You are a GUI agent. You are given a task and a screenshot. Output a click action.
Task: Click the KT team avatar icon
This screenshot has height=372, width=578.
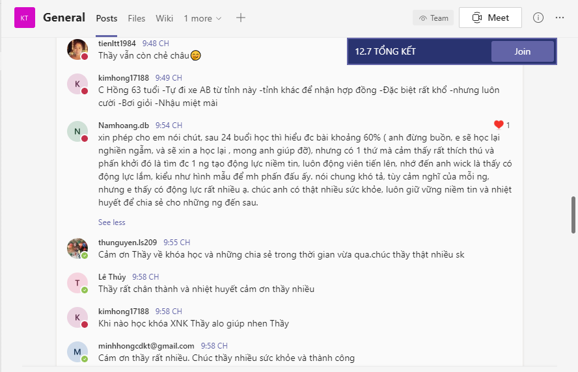pos(24,18)
